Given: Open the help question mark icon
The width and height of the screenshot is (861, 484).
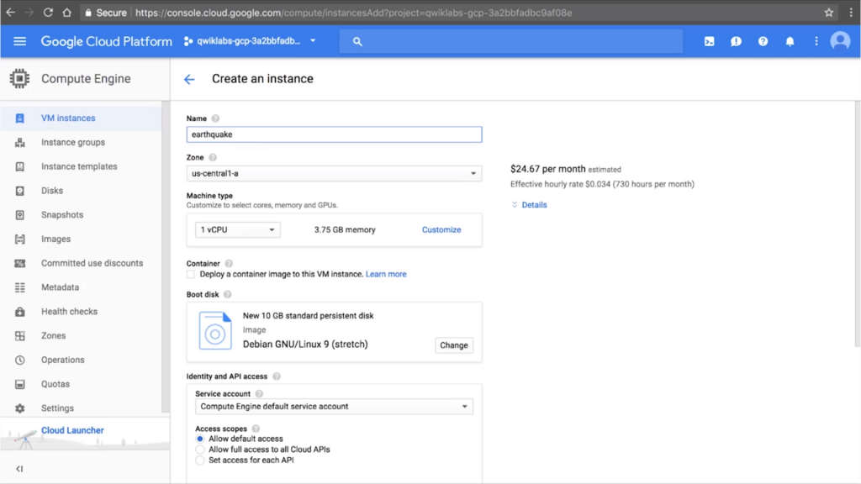Looking at the screenshot, I should point(763,41).
